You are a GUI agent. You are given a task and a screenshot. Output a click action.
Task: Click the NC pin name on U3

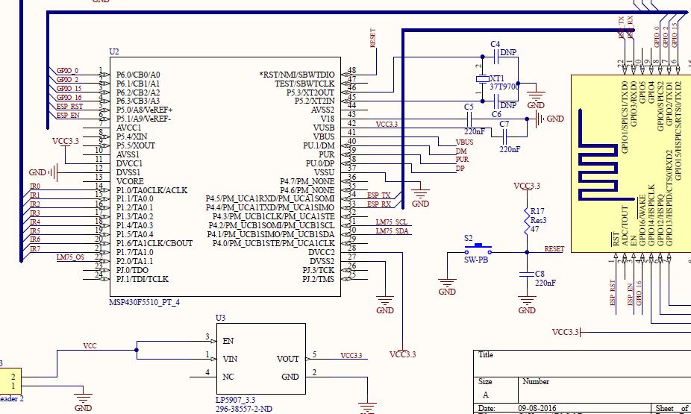(228, 377)
